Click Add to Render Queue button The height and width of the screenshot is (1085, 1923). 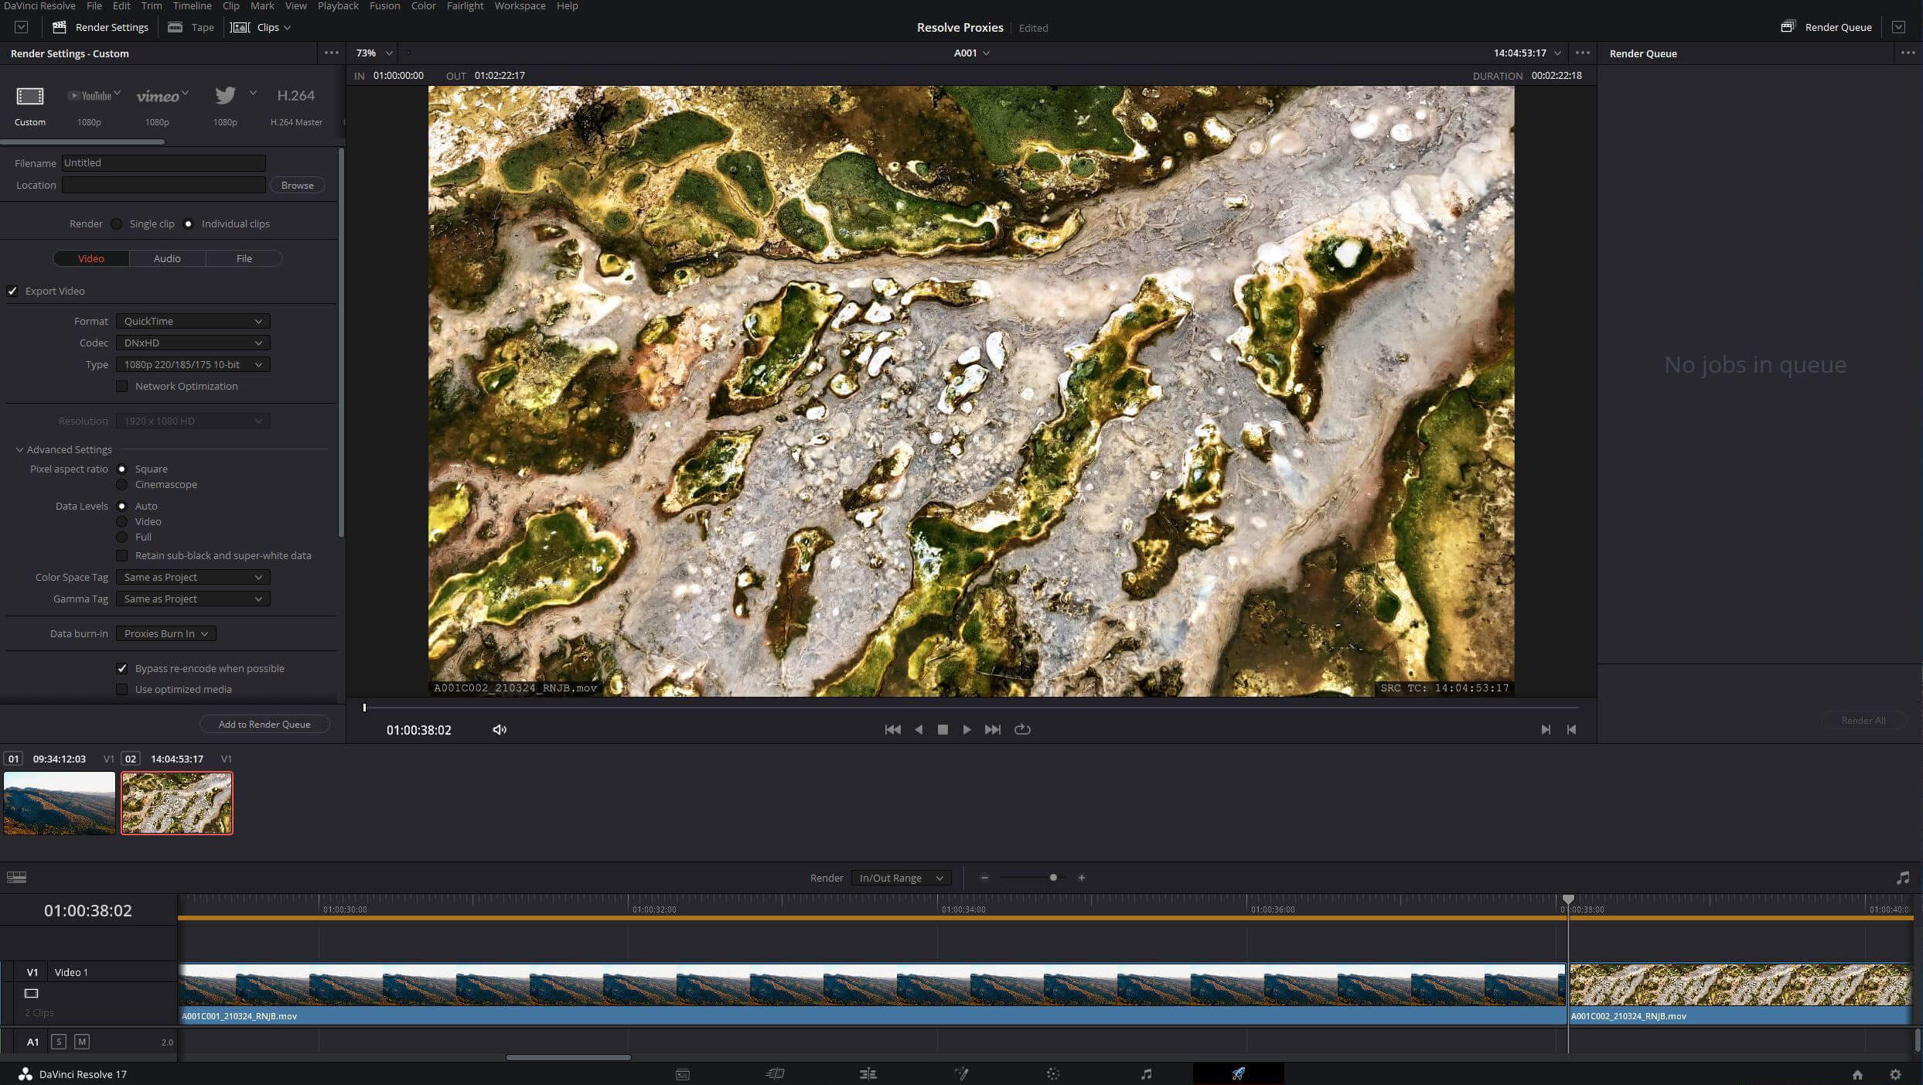coord(264,724)
